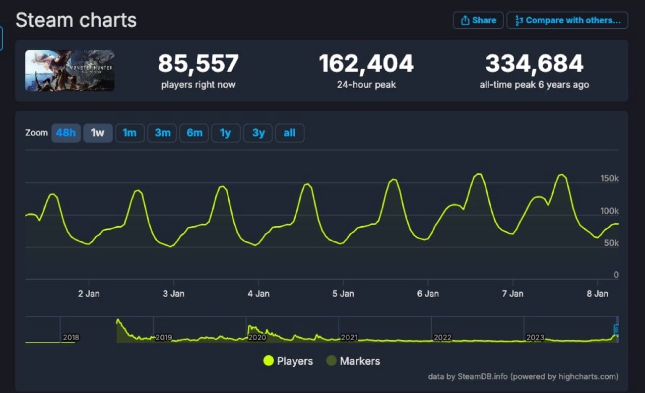Click 2020 in the navigator timeline
645x393 pixels.
pos(257,338)
